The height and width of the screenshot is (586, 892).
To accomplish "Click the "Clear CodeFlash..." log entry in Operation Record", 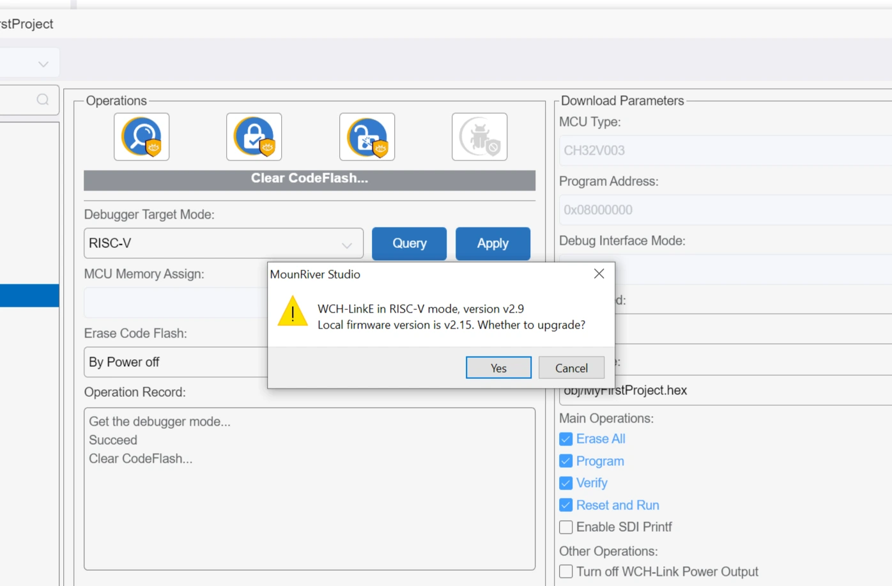I will 141,459.
